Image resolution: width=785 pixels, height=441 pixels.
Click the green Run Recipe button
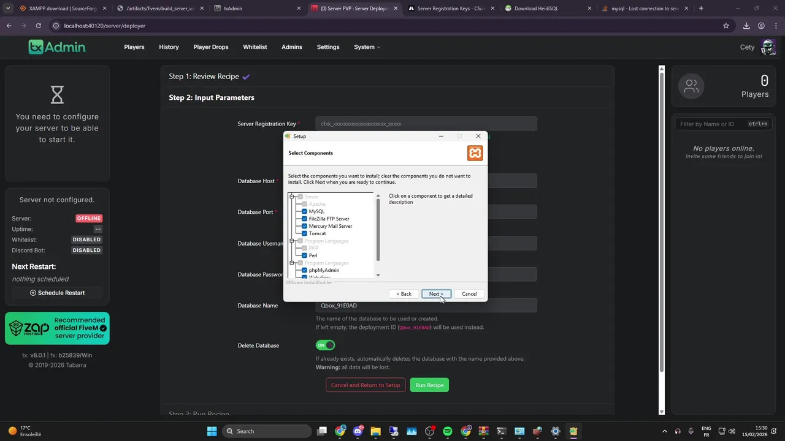(429, 385)
